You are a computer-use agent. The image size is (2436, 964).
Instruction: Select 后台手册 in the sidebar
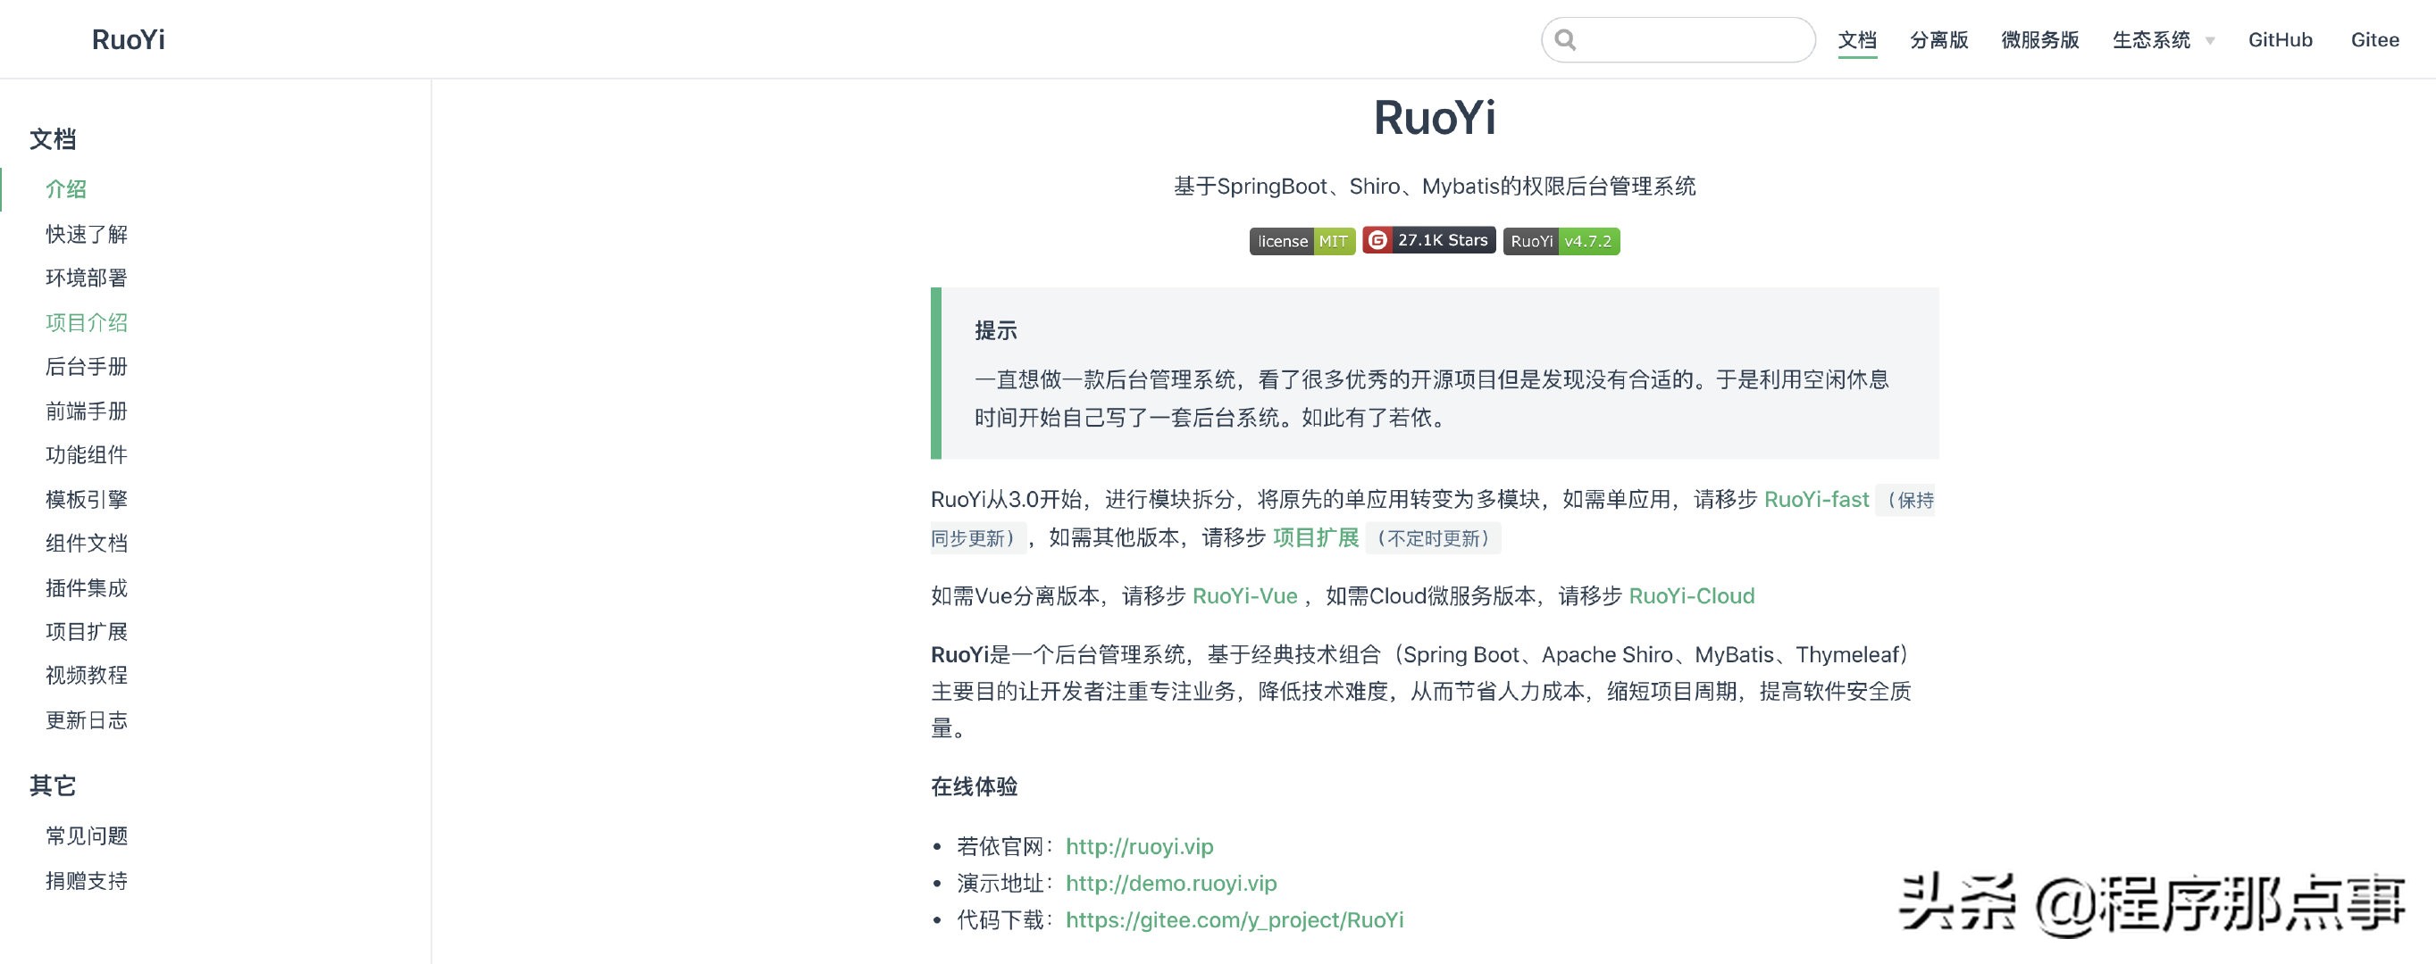tap(86, 366)
